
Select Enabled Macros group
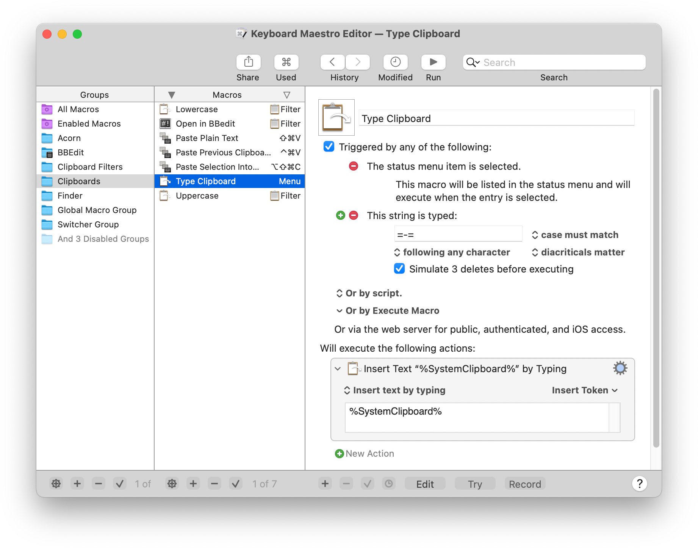[x=95, y=124]
